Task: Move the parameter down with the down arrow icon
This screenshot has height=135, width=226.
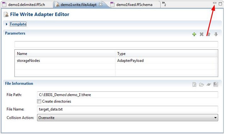Action: point(216,34)
